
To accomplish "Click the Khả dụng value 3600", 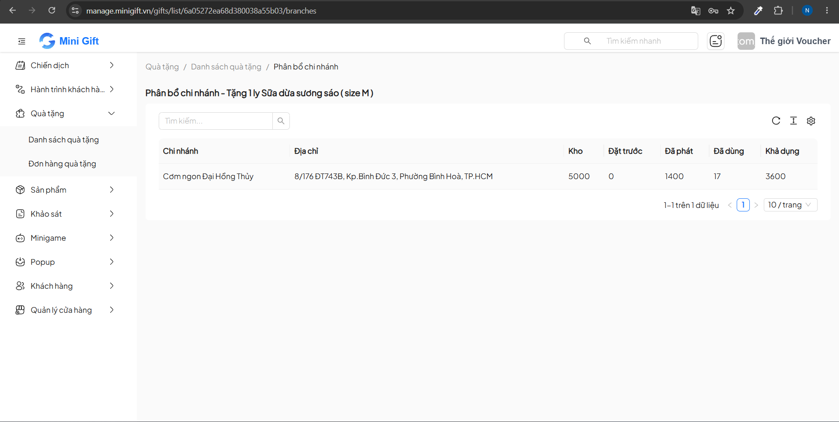I will click(776, 176).
